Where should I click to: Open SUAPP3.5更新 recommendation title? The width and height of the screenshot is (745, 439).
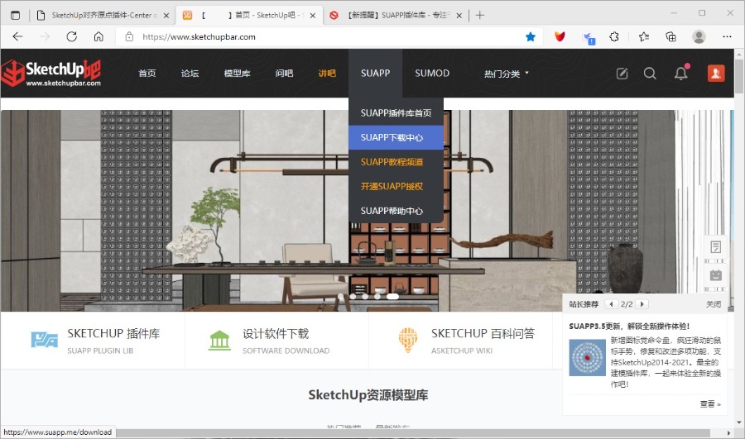click(629, 326)
